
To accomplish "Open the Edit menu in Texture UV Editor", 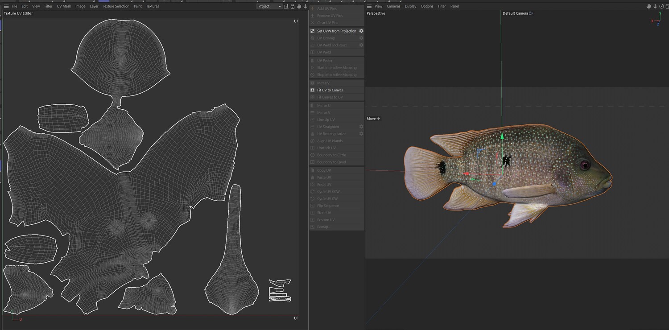I will [x=25, y=6].
